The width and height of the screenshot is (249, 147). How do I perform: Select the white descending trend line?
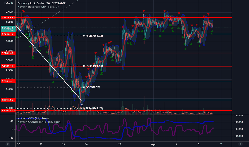point(49,63)
